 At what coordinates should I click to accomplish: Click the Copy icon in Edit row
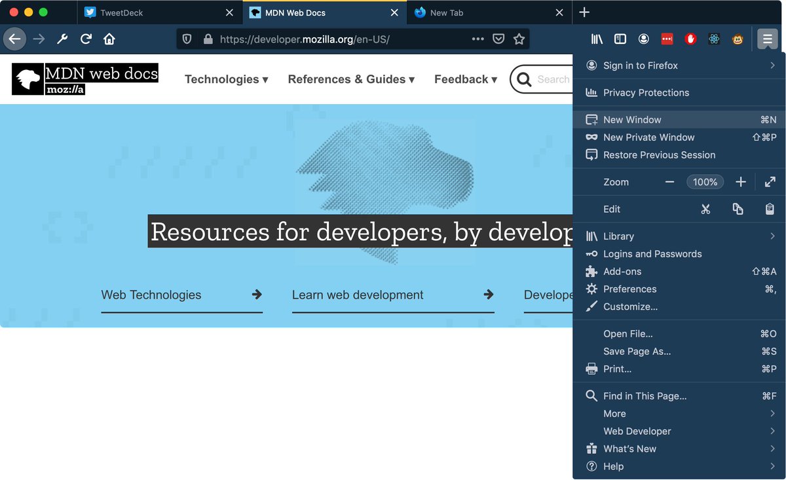tap(738, 210)
